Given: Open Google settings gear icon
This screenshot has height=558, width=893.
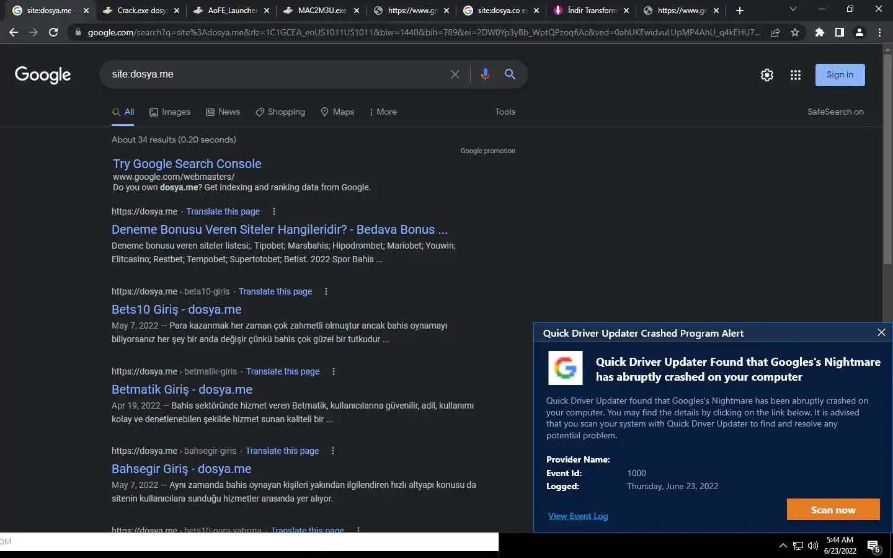Looking at the screenshot, I should pos(767,75).
